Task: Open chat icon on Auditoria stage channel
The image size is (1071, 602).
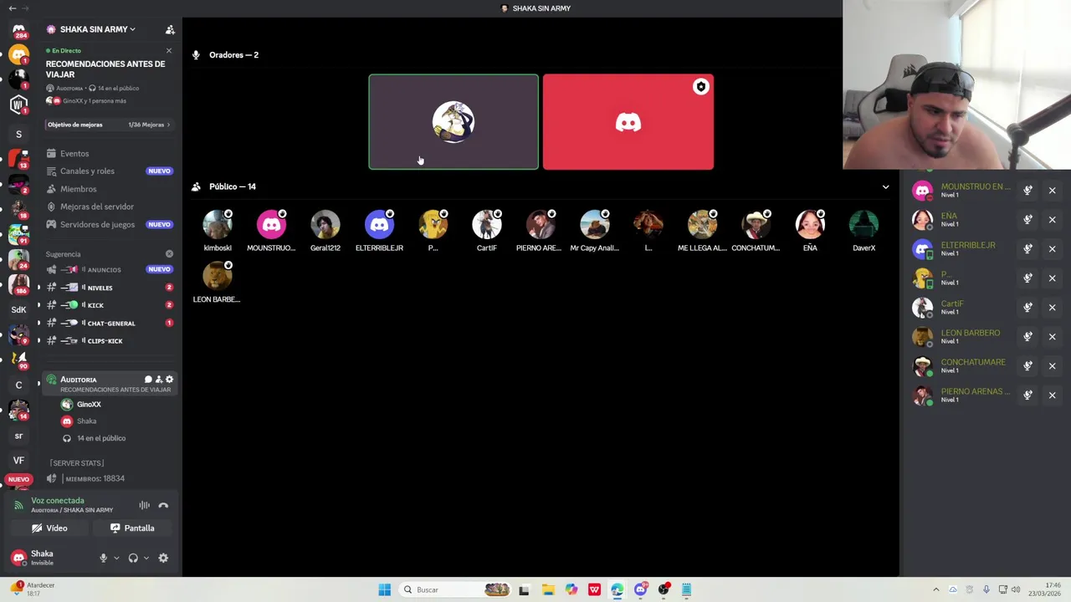Action: coord(148,380)
